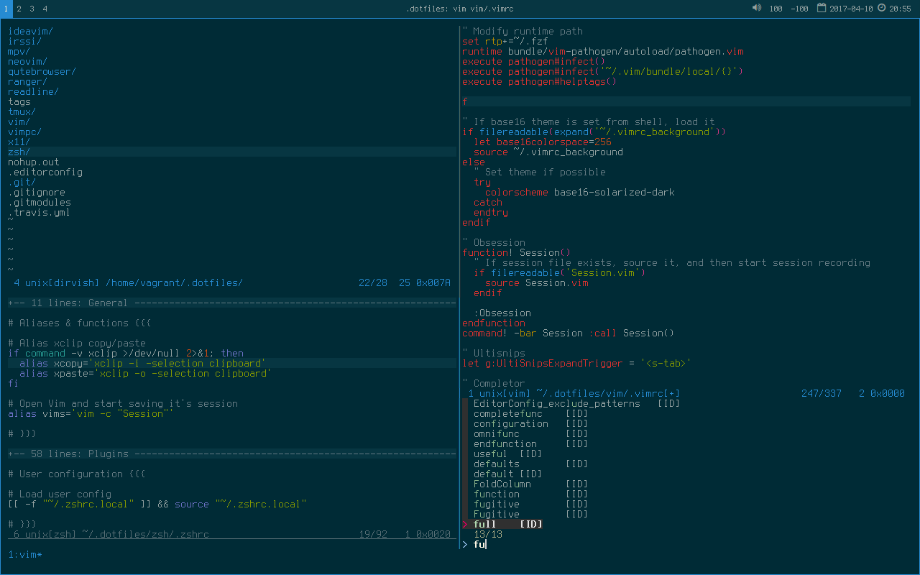Open the irssi/ directory
This screenshot has width=920, height=575.
[24, 41]
